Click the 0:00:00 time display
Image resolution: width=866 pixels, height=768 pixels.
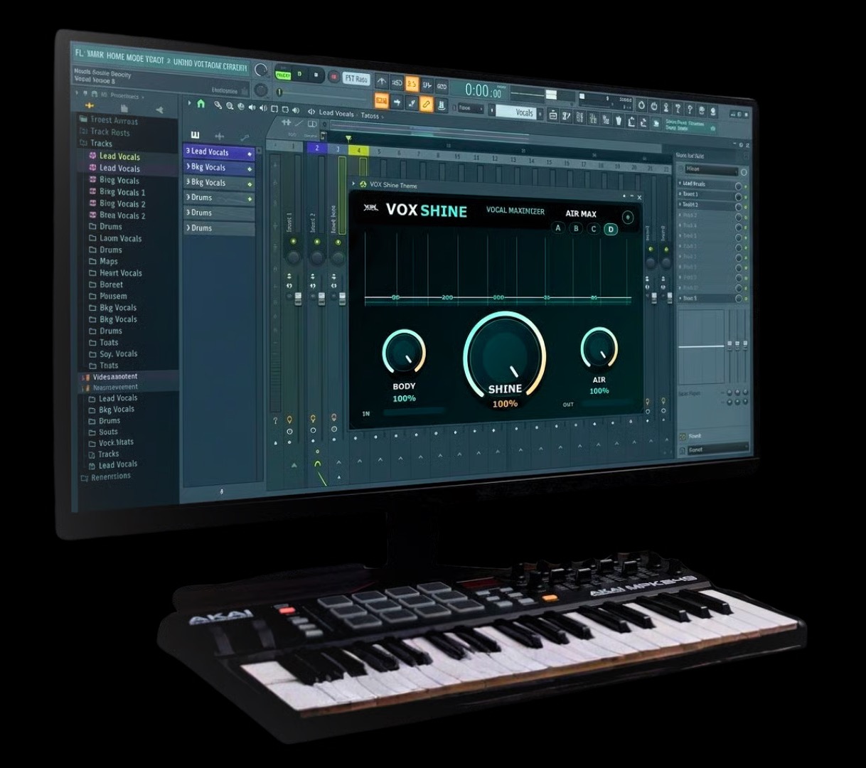pyautogui.click(x=483, y=90)
